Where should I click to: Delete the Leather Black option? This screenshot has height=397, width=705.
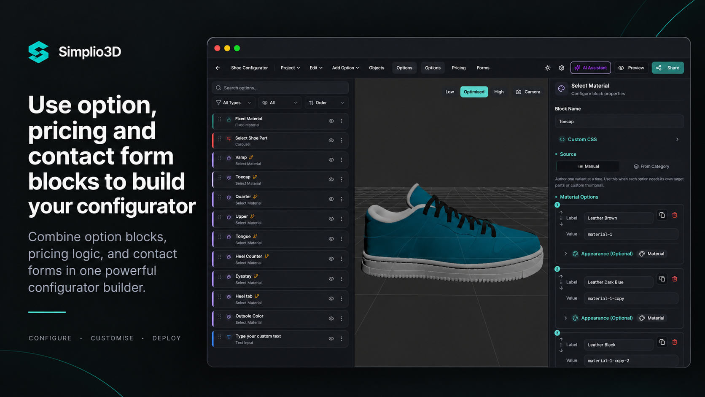pos(675,342)
